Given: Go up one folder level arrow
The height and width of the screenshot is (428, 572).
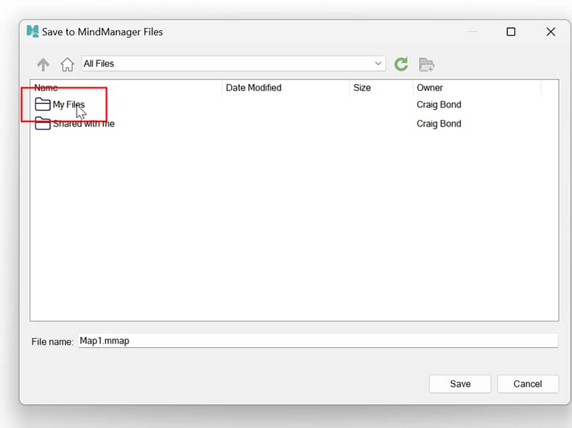Looking at the screenshot, I should [43, 64].
